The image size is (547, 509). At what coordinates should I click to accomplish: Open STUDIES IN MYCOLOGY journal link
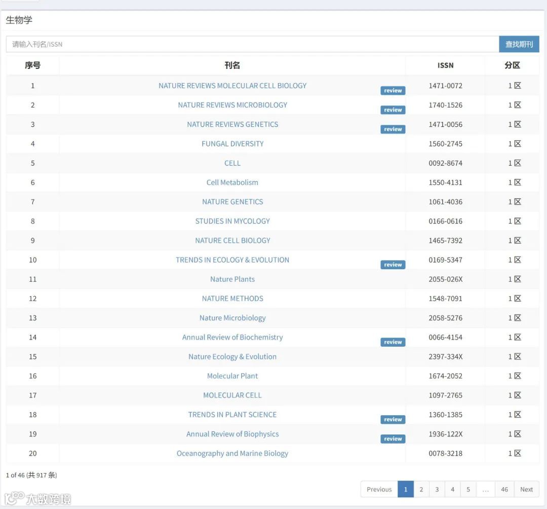click(232, 222)
